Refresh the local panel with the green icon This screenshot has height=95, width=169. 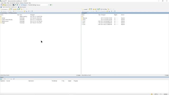19,9
